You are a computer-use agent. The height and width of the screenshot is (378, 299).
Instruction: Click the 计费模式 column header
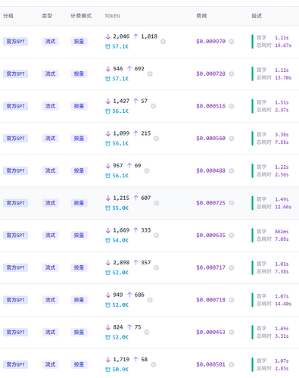click(81, 16)
